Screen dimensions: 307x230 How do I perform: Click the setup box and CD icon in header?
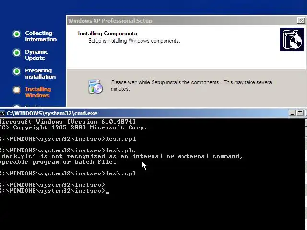292,39
